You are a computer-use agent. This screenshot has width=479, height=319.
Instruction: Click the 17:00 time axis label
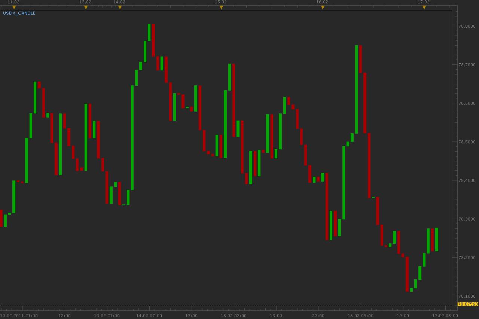pos(191,316)
